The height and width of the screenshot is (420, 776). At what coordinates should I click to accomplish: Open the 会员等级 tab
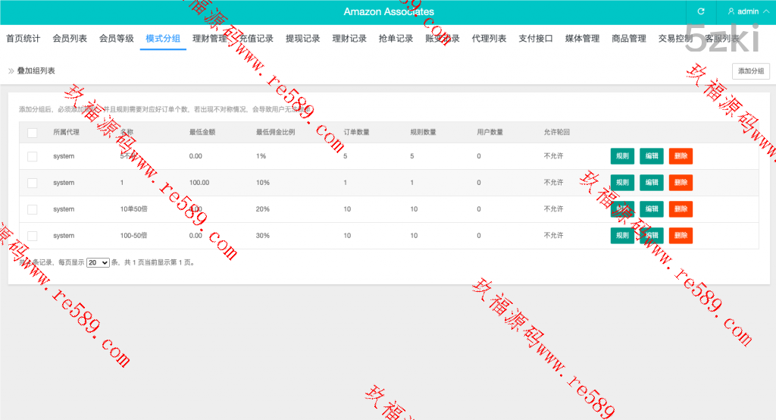click(x=117, y=39)
